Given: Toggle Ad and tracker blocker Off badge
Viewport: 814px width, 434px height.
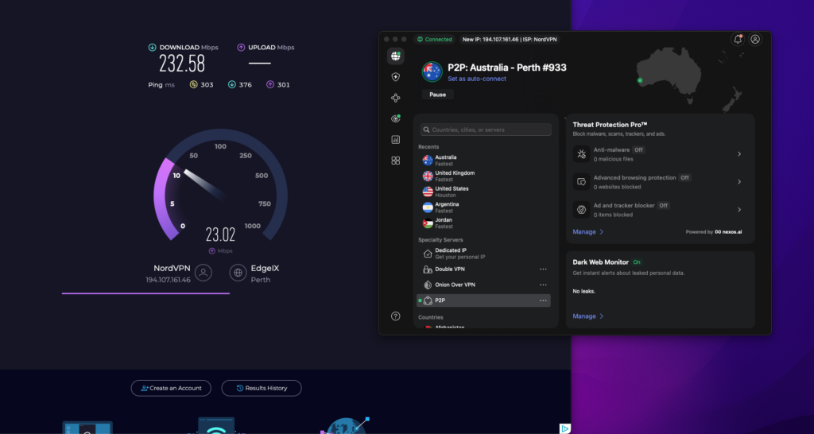Looking at the screenshot, I should 663,206.
